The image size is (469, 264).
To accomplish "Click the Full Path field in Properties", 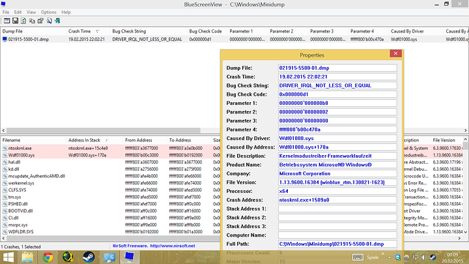I will pos(337,243).
